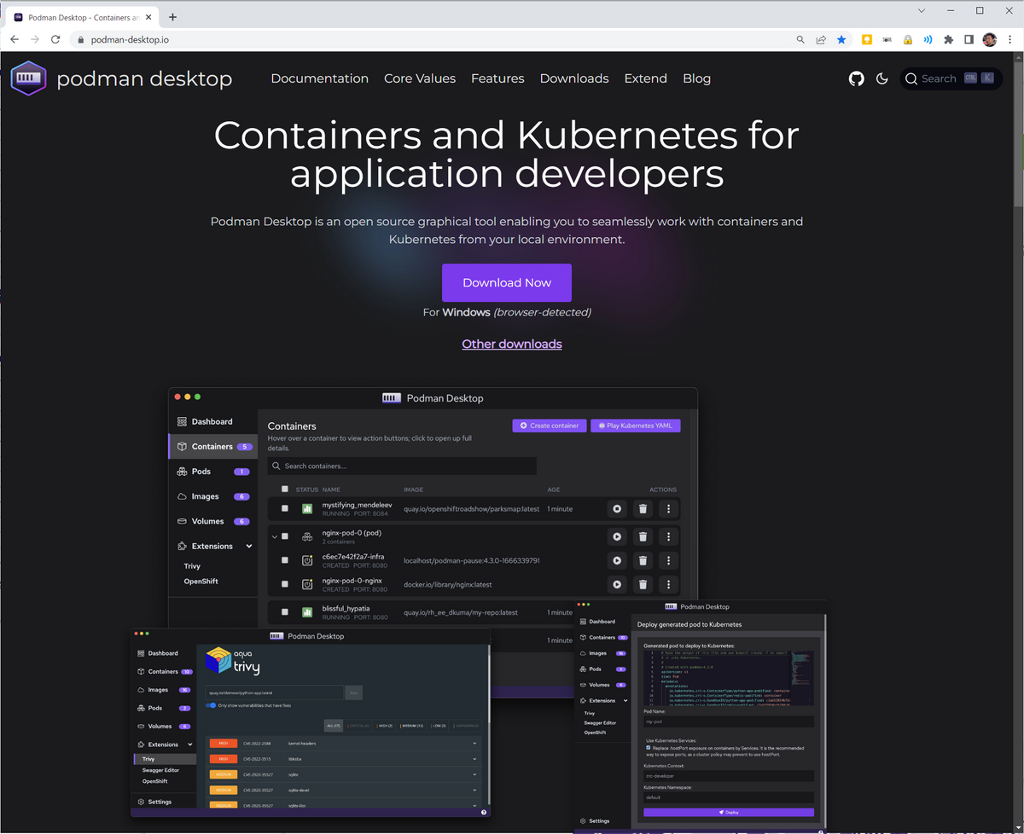The height and width of the screenshot is (834, 1024).
Task: Open the yellow Google Keep extension
Action: click(x=867, y=39)
